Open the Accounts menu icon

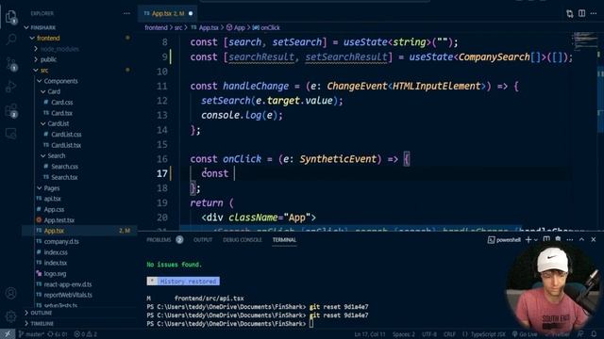click(x=10, y=293)
